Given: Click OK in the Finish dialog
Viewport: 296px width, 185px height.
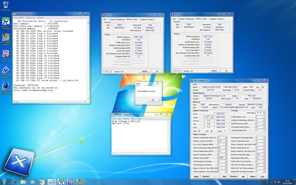Looking at the screenshot, I should coord(153,100).
